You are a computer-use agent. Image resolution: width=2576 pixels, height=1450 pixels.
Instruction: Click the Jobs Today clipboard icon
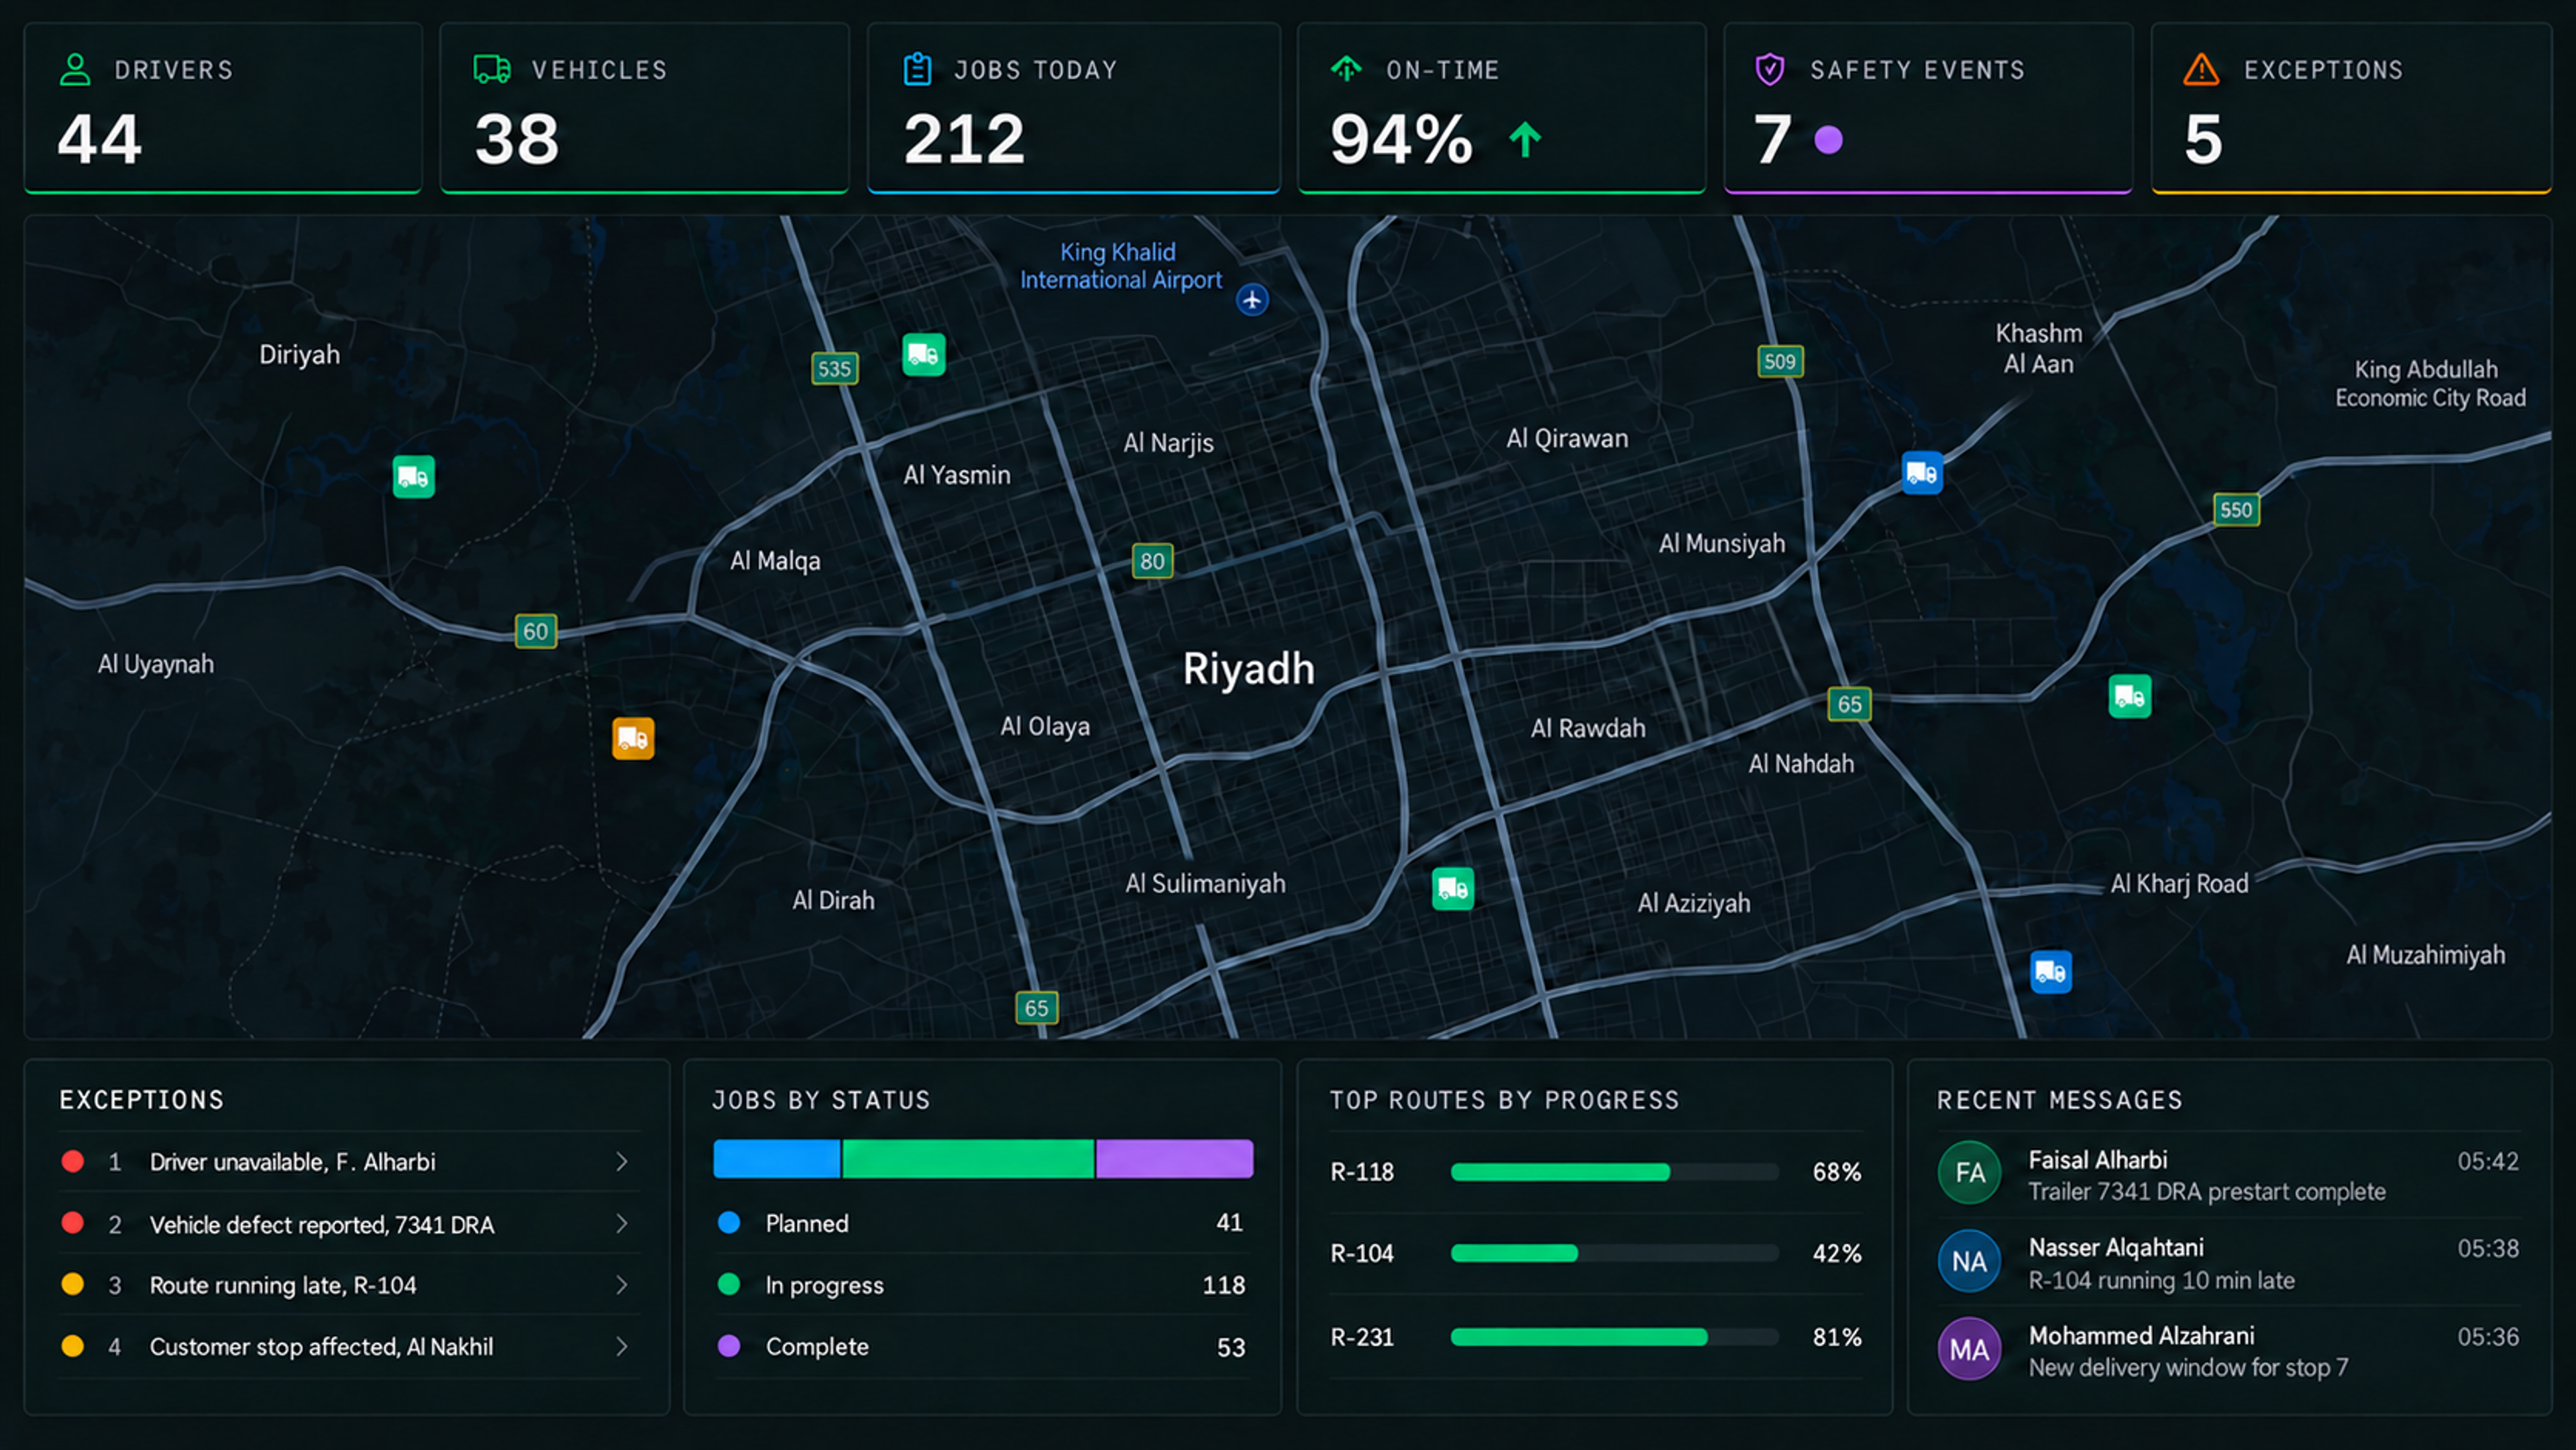tap(917, 70)
